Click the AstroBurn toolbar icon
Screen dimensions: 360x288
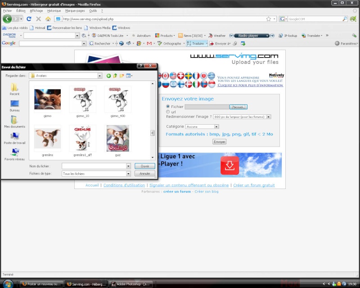[x=141, y=36]
